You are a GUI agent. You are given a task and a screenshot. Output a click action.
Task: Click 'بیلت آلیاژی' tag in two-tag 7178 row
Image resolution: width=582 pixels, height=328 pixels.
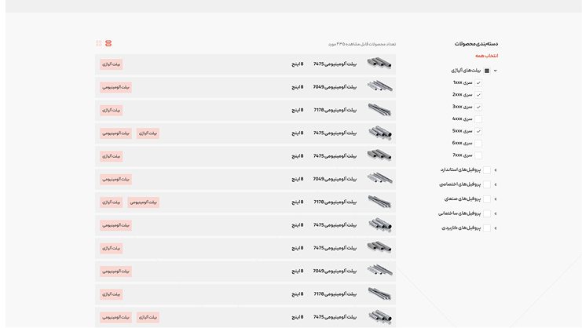(112, 202)
